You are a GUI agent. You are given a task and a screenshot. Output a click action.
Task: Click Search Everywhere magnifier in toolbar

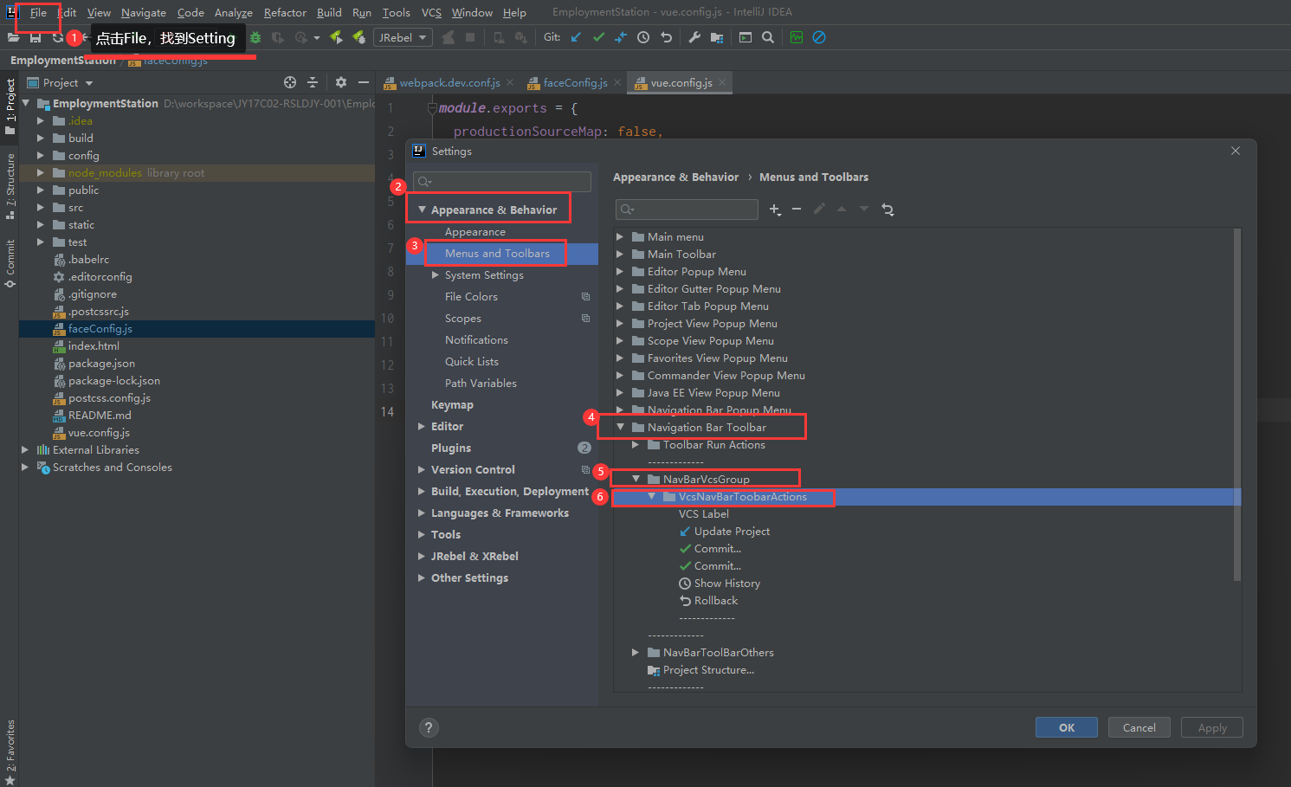click(x=768, y=37)
